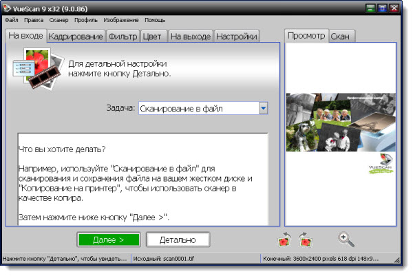Click the preview photo collage image
The image size is (413, 276).
click(x=341, y=123)
